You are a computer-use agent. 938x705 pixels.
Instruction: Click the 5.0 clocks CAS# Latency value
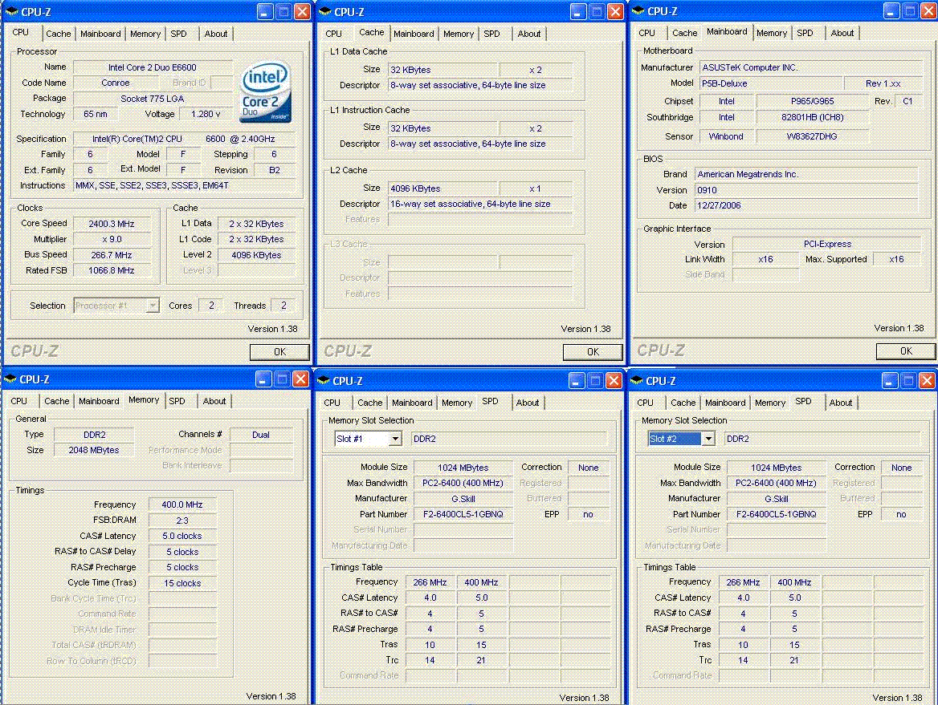(x=182, y=537)
